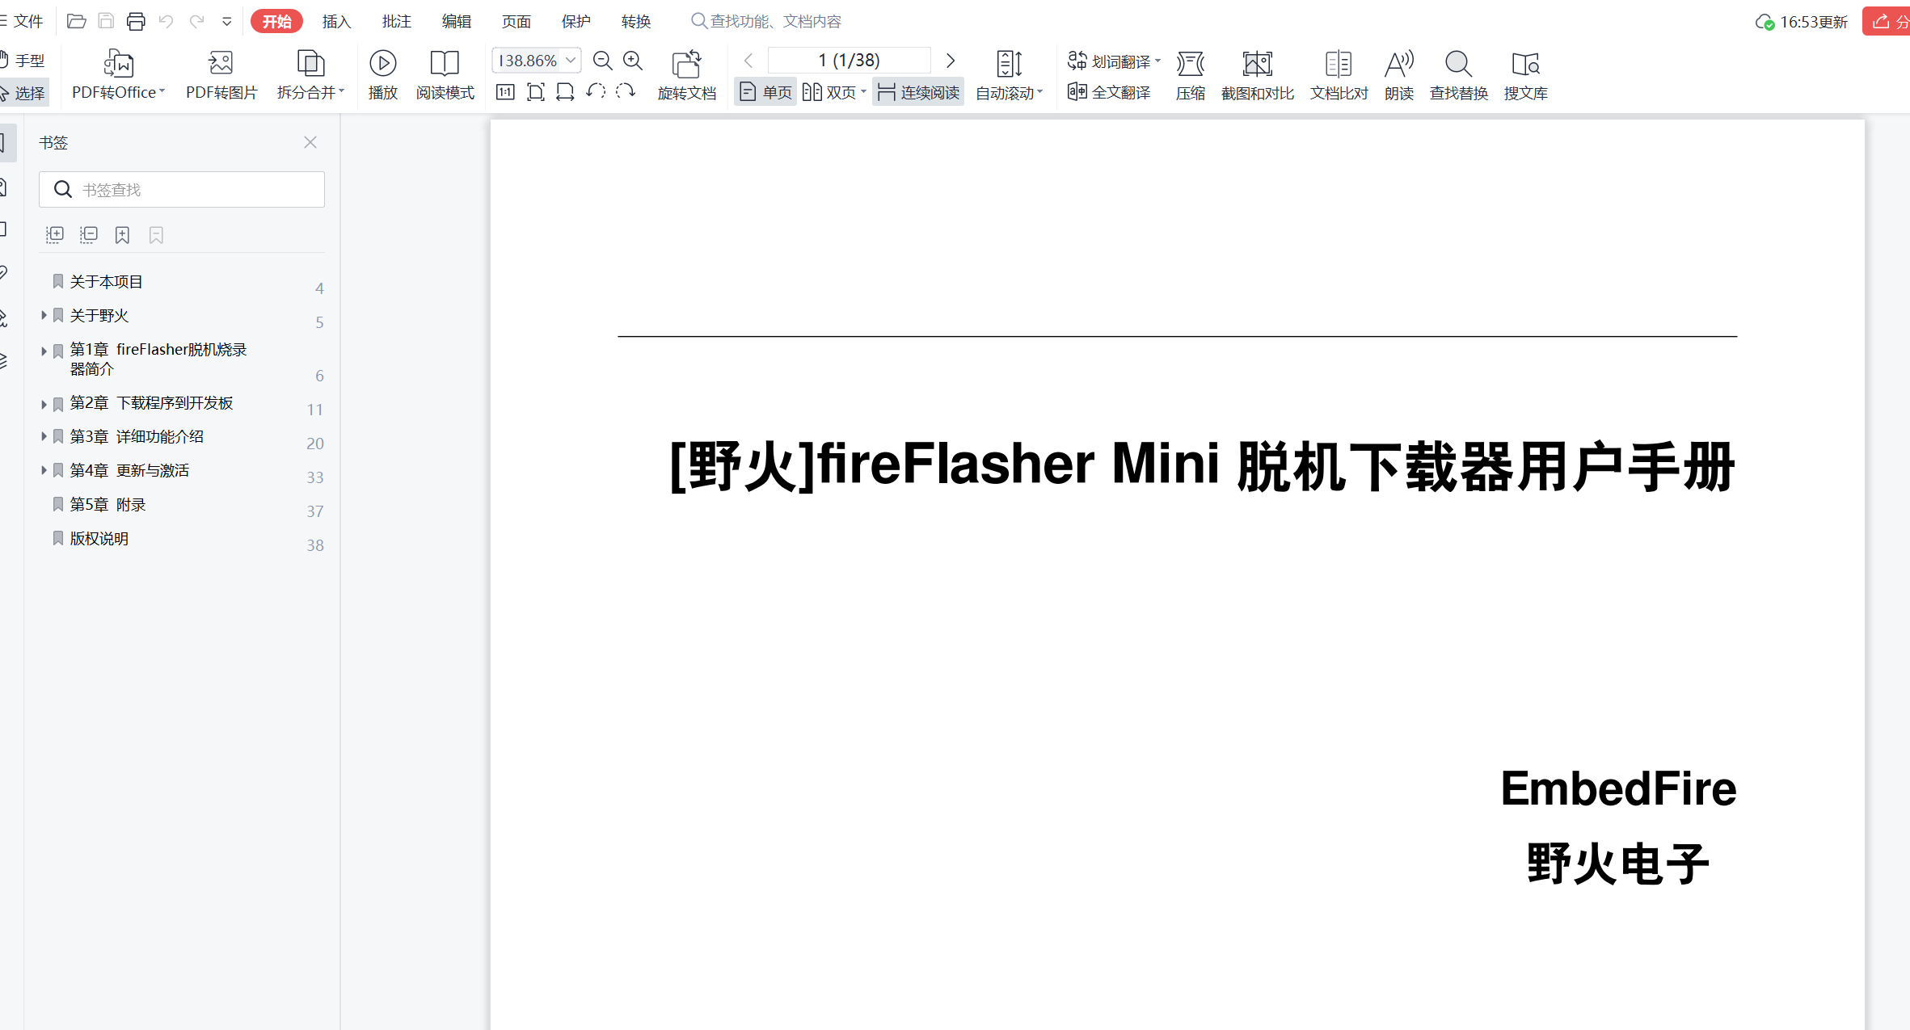Click the redo arrow icon
Screen dimensions: 1910x1030
(x=196, y=21)
